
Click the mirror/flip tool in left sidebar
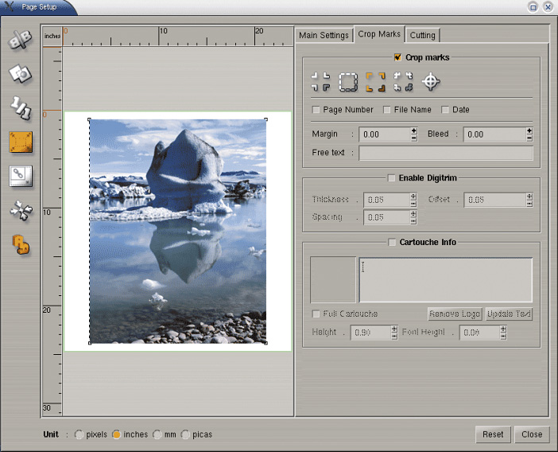20,41
